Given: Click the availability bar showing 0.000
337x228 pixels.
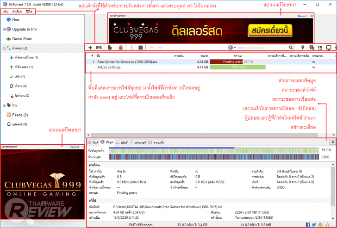Looking at the screenshot, I should [x=214, y=157].
